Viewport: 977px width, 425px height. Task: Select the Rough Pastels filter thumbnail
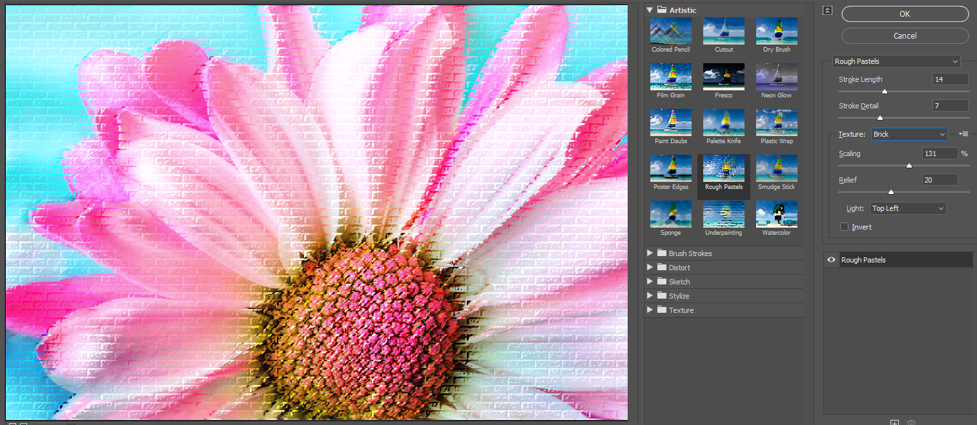tap(723, 168)
